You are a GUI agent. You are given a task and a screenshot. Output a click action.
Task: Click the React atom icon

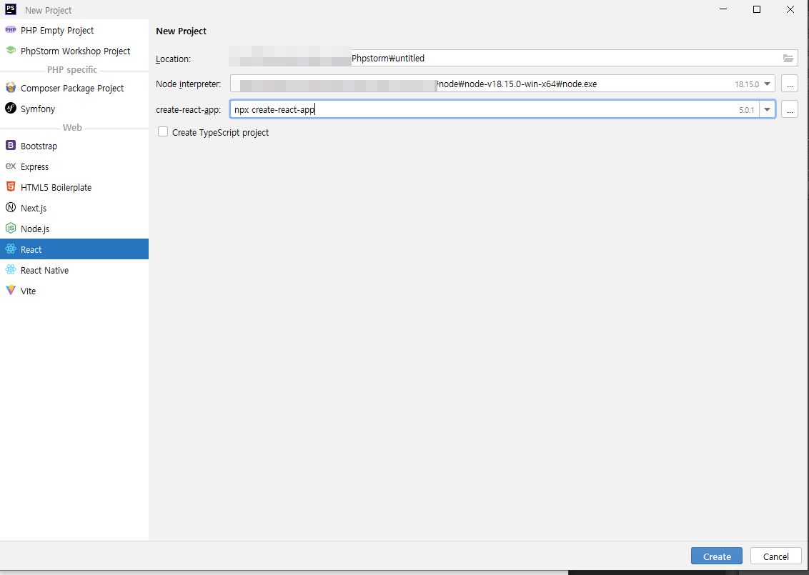(10, 249)
